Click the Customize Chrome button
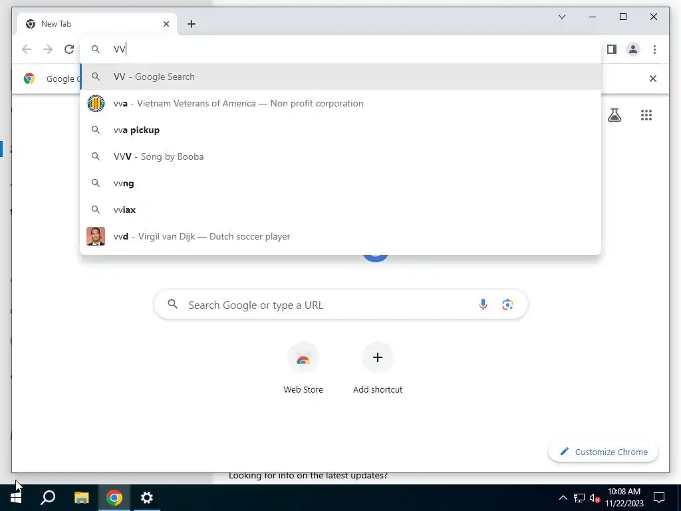The width and height of the screenshot is (681, 511). (603, 452)
